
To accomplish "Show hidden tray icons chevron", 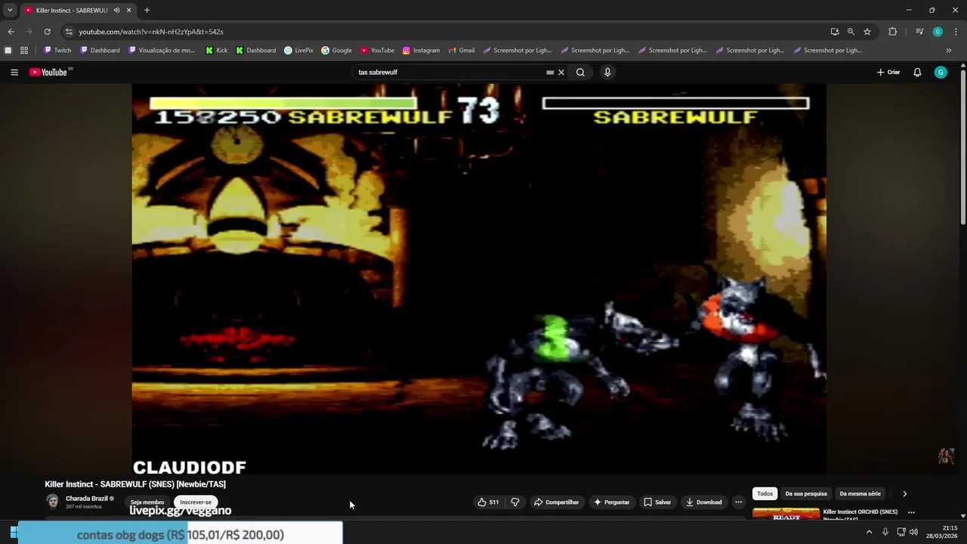I will pos(869,532).
